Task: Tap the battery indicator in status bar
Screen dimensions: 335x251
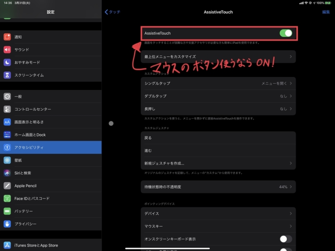Action: point(328,3)
